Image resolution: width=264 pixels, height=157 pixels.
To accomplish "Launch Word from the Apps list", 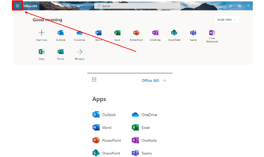I will pyautogui.click(x=102, y=128).
